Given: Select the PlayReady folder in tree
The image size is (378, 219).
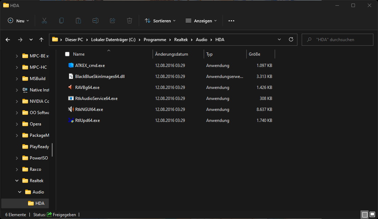Looking at the screenshot, I should 39,147.
